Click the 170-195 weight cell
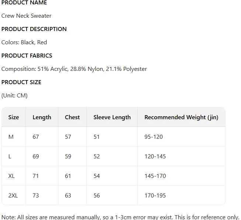 click(x=155, y=196)
